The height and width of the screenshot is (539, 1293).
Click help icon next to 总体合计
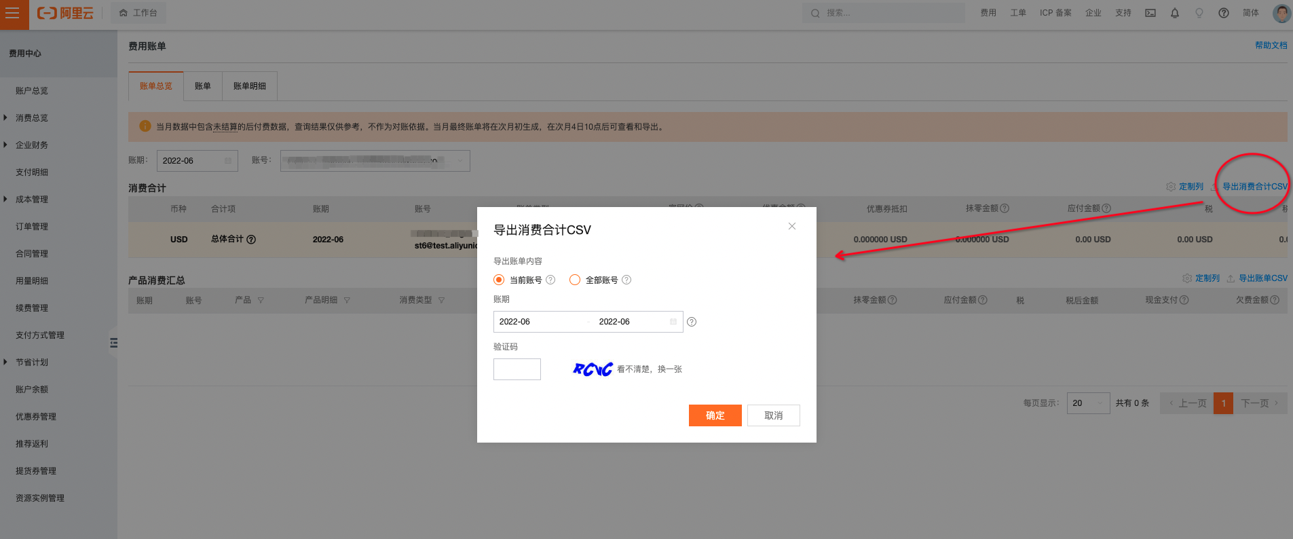251,240
